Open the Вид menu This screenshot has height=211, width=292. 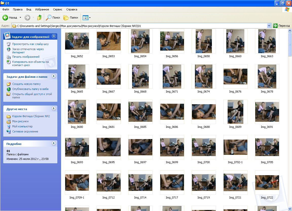click(x=29, y=9)
